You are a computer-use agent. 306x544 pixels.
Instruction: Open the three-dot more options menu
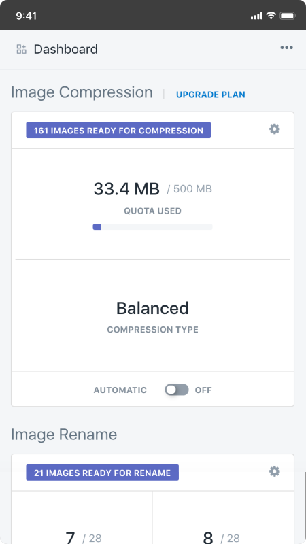[x=286, y=48]
